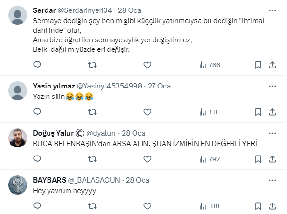Screen dimensions: 287x214
Task: Open more options on Doğuş Yalur's tweet
Action: coord(273,133)
